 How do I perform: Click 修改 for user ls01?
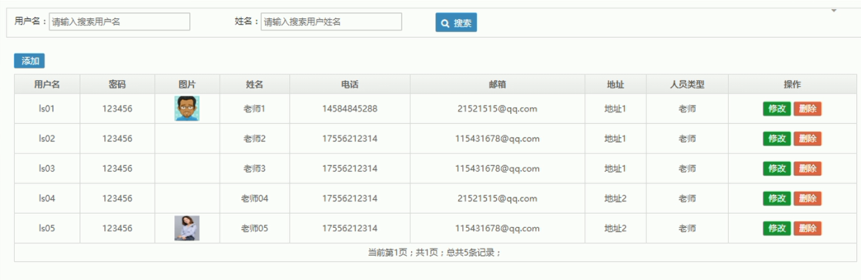click(x=777, y=108)
